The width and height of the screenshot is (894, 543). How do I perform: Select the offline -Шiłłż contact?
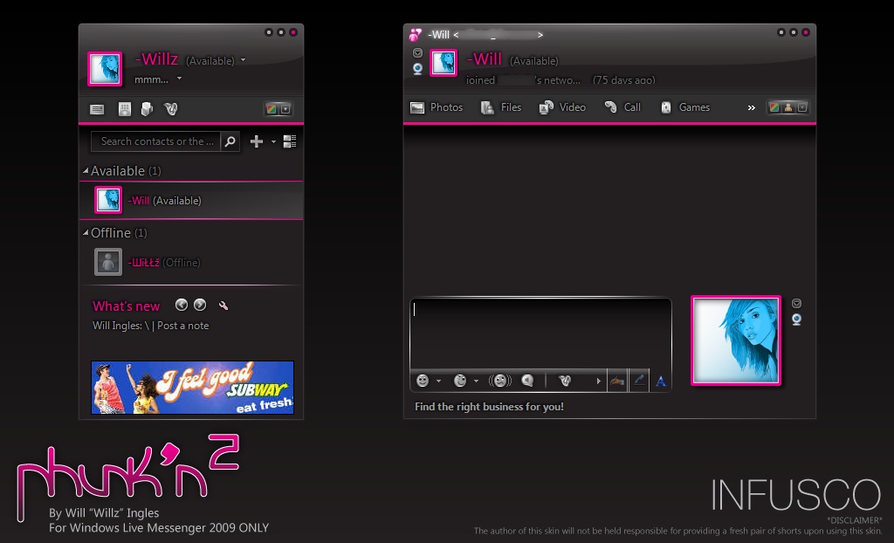click(191, 263)
